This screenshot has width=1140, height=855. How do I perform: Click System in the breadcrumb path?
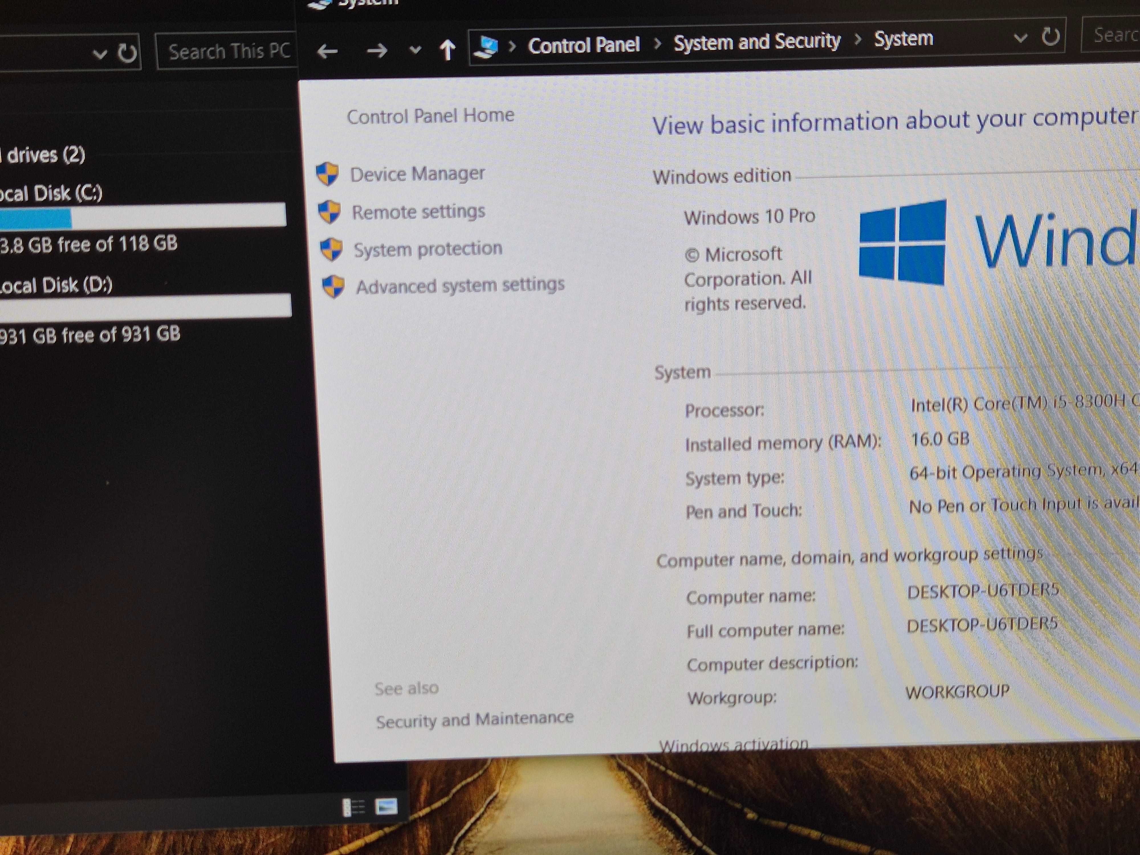pos(903,39)
